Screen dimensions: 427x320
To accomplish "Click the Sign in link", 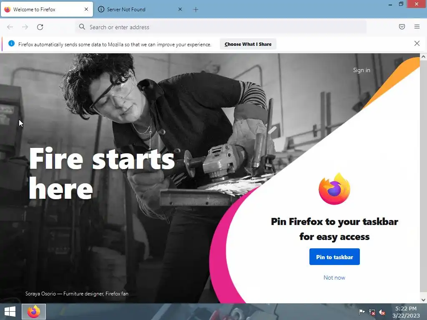I will click(362, 70).
